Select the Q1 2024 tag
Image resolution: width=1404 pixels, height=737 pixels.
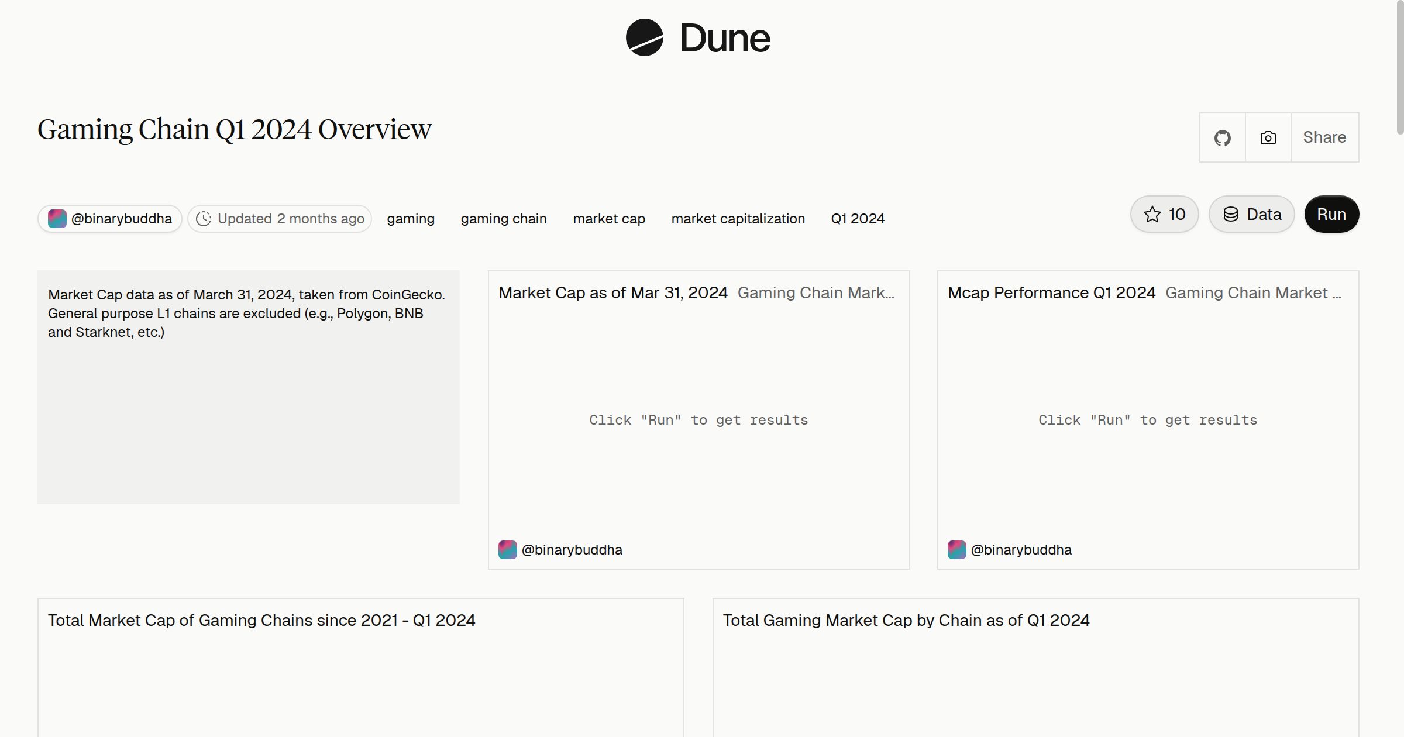click(858, 219)
